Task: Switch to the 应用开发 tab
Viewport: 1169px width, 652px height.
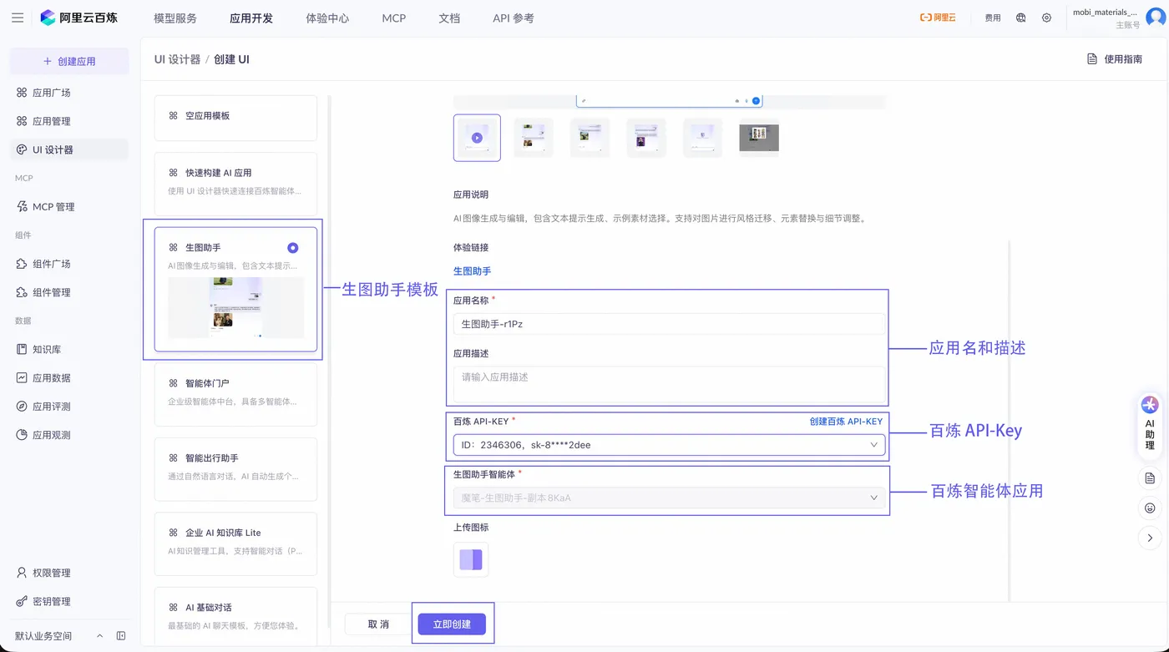Action: (251, 18)
